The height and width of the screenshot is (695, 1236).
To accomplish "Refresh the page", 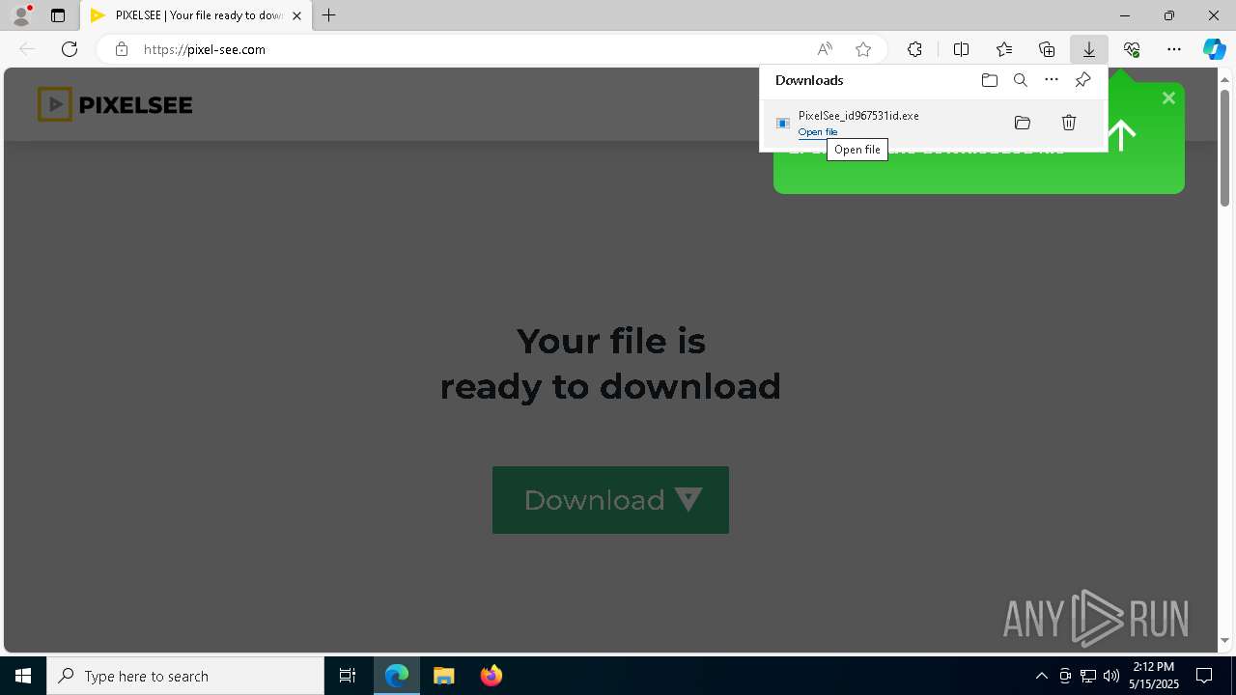I will coord(70,49).
